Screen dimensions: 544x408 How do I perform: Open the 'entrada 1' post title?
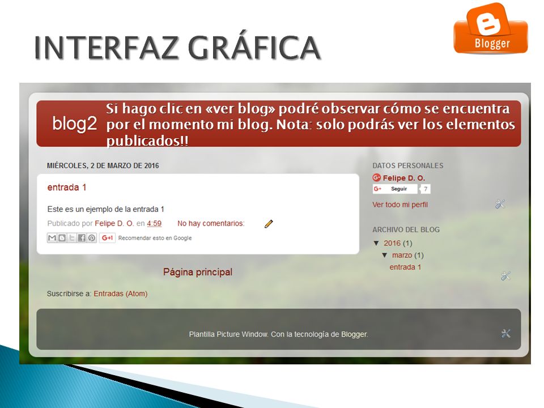point(67,188)
